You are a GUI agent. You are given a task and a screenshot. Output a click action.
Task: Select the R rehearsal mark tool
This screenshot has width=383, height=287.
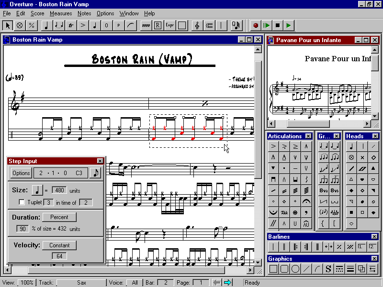(x=158, y=25)
